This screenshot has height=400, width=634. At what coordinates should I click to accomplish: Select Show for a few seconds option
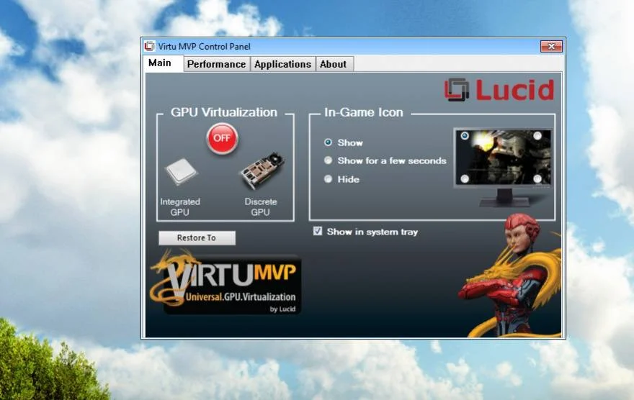[x=328, y=160]
